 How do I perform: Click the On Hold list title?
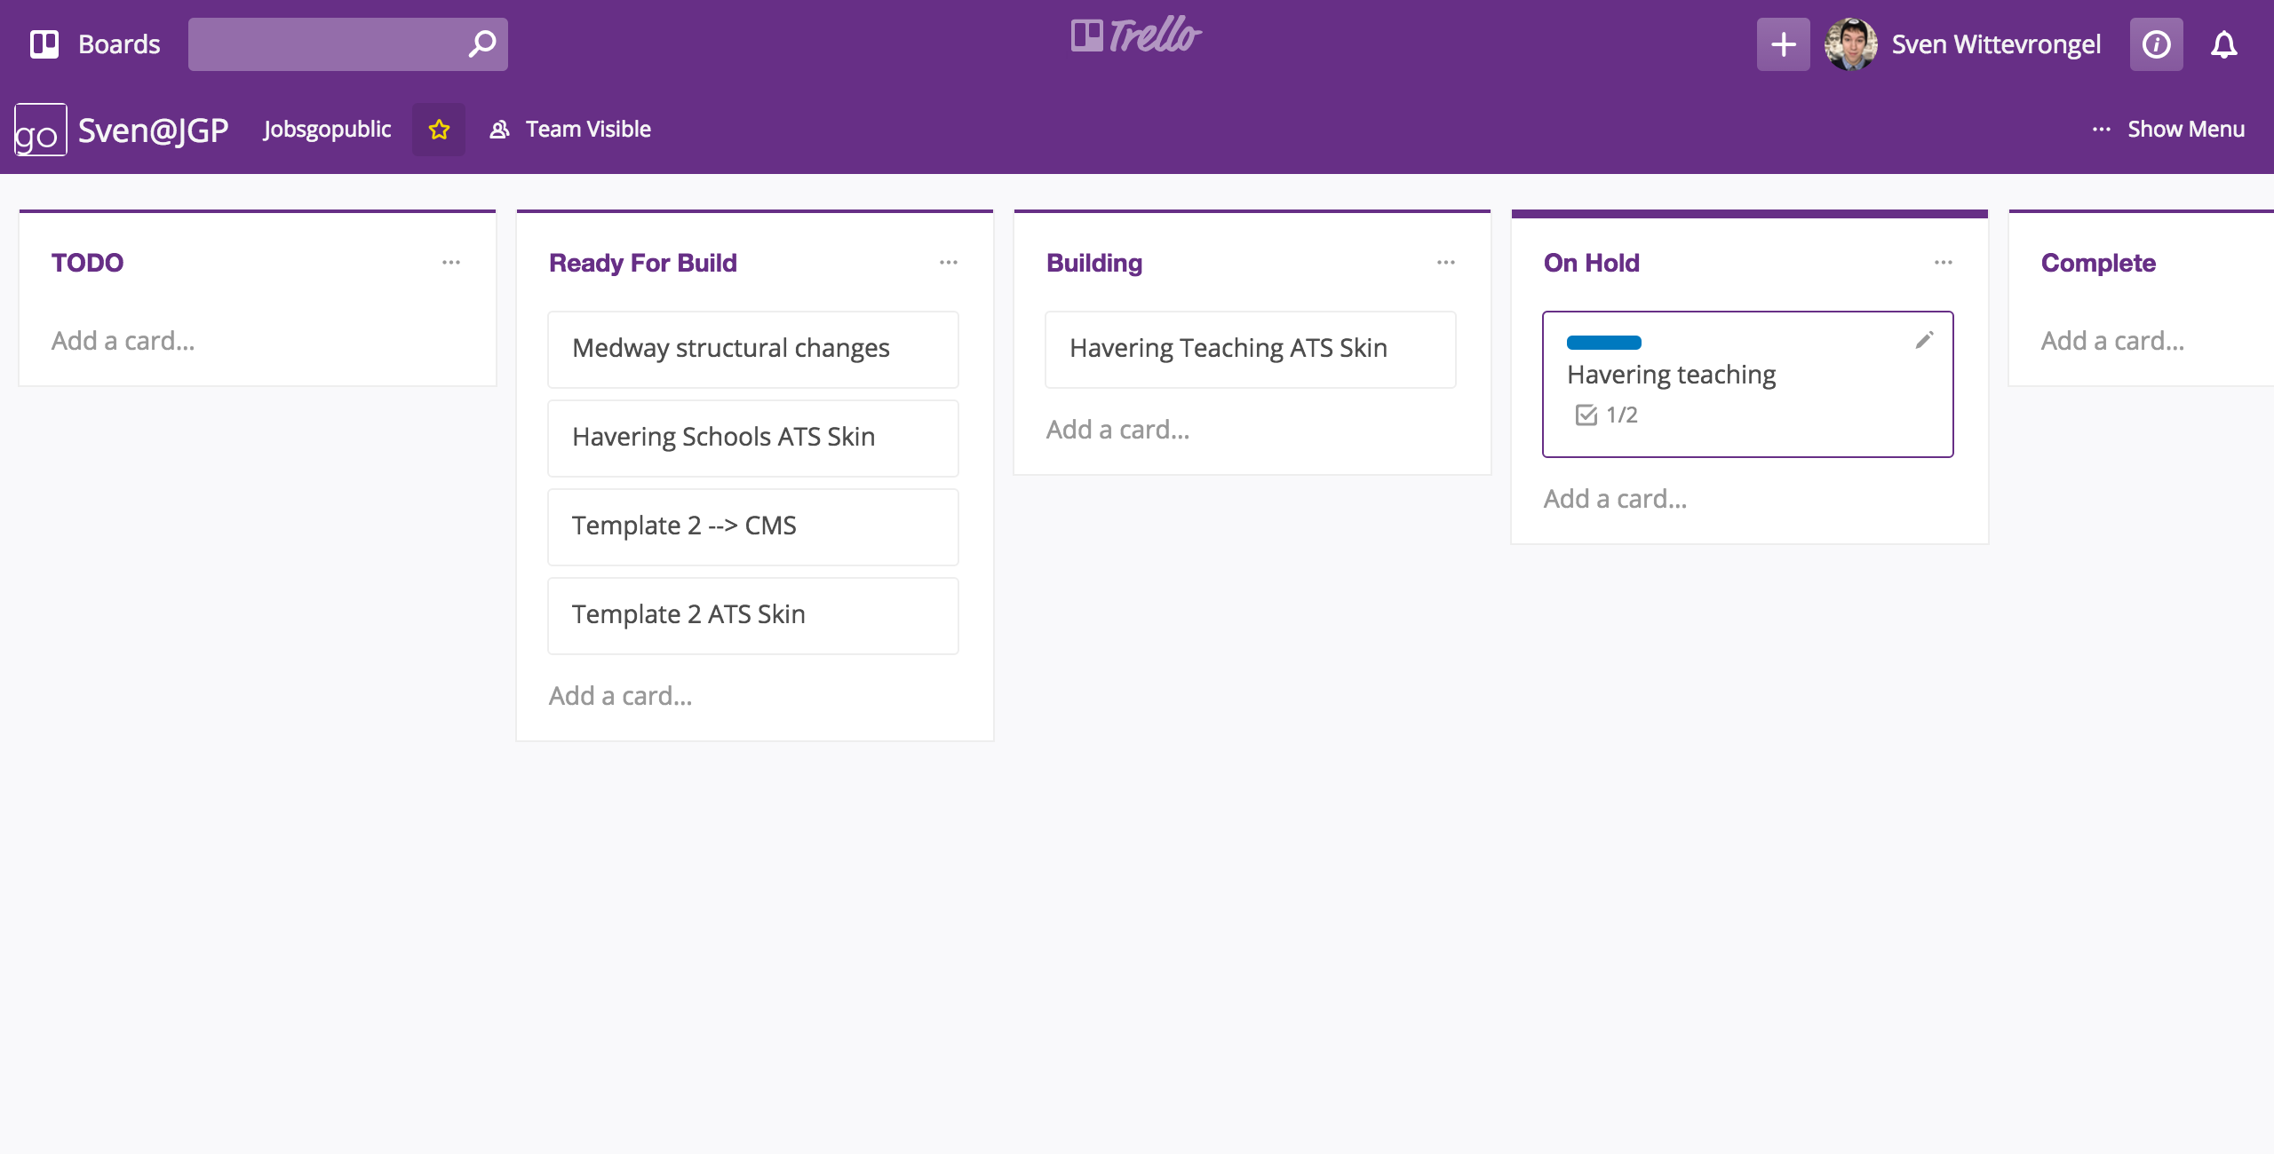click(1592, 263)
